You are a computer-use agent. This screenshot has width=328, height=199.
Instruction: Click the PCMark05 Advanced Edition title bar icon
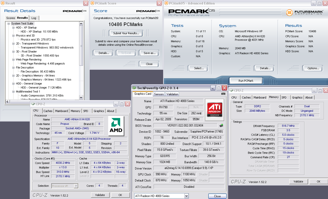point(166,3)
